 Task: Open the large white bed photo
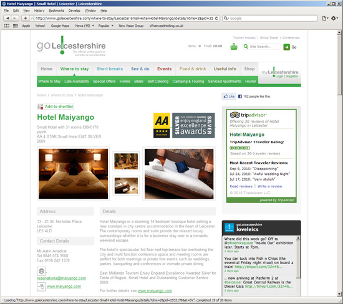point(179,174)
